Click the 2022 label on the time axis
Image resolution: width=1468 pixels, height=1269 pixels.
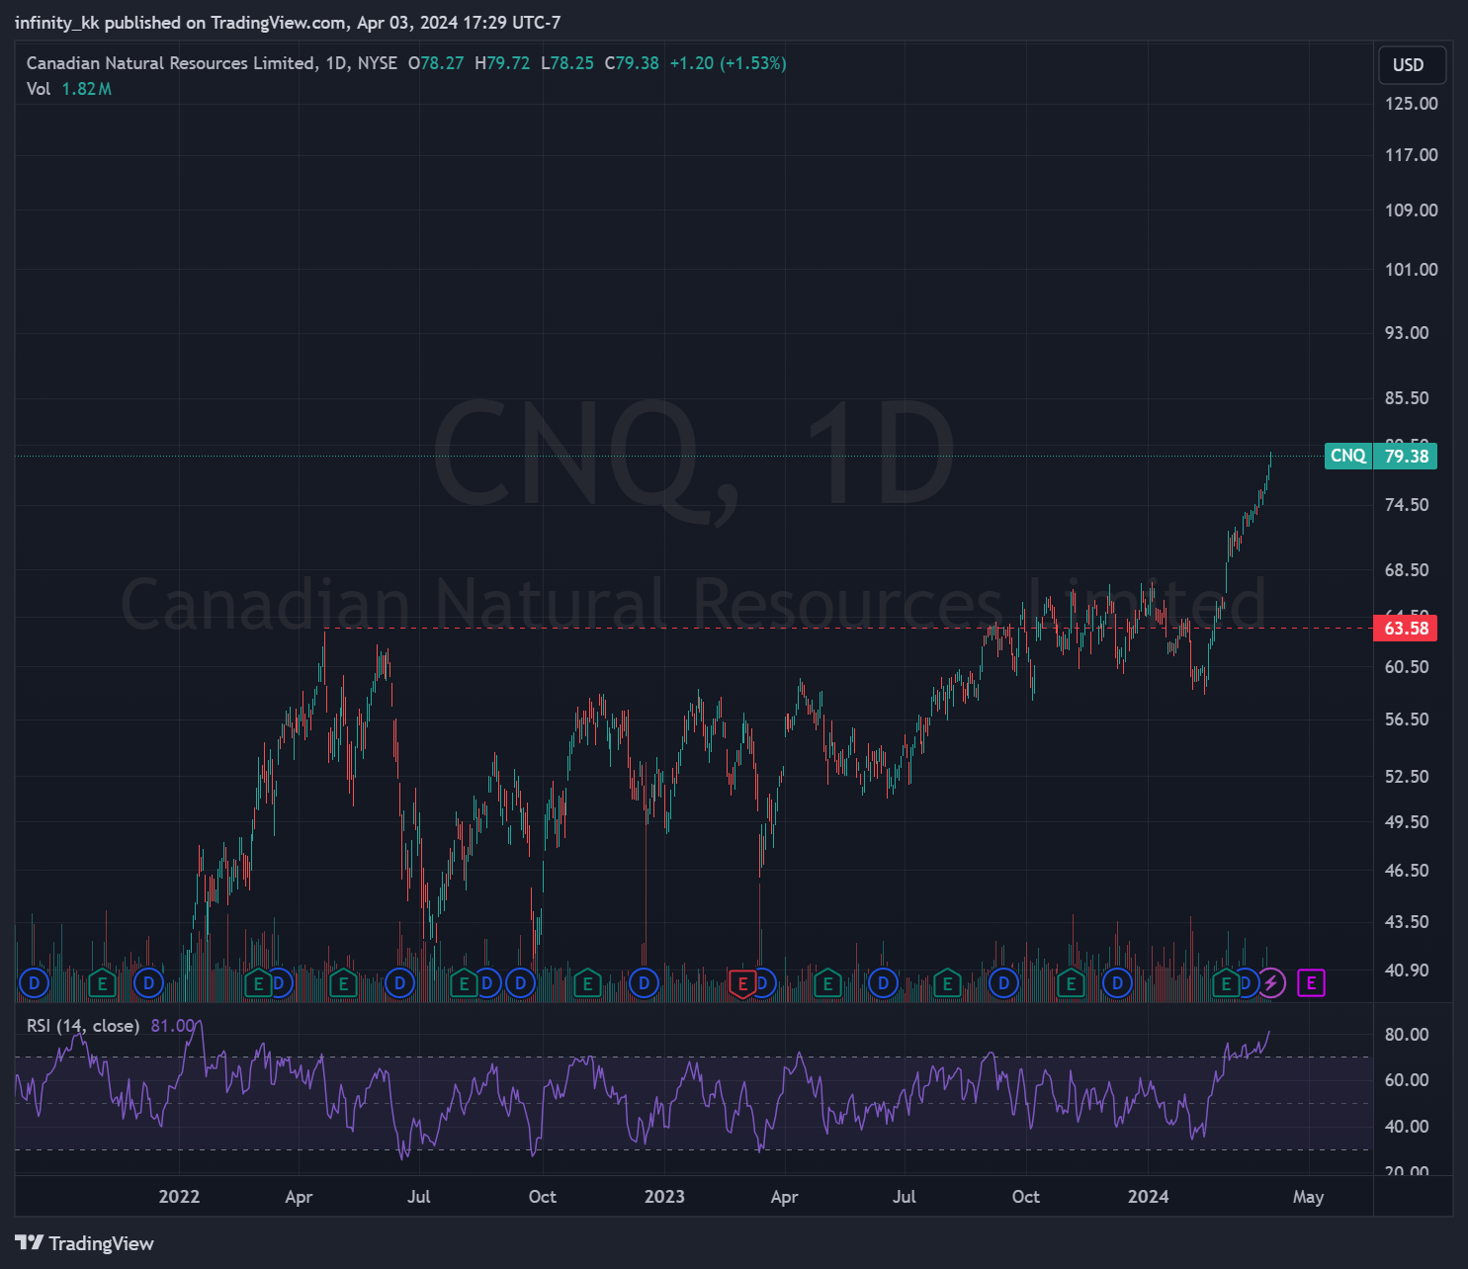click(x=179, y=1197)
